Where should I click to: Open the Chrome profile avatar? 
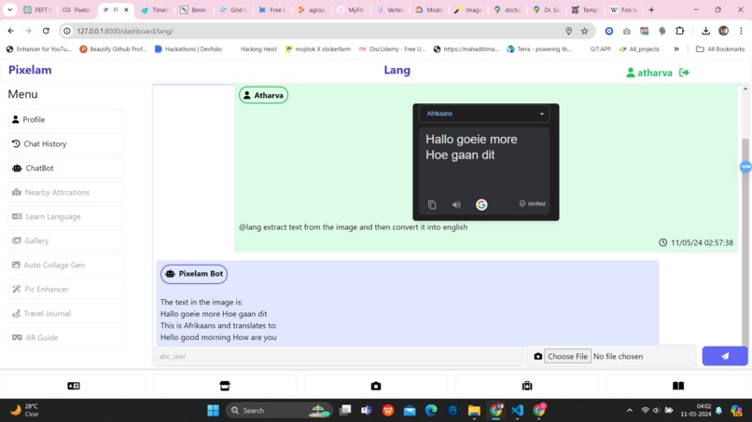724,31
